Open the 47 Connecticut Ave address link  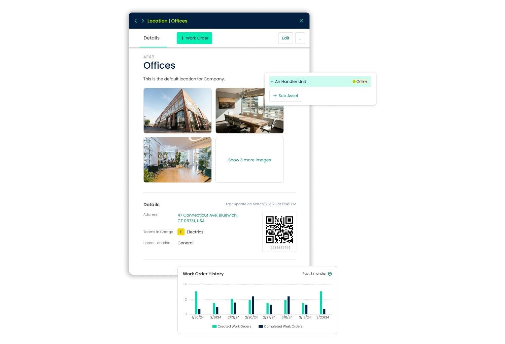(207, 218)
